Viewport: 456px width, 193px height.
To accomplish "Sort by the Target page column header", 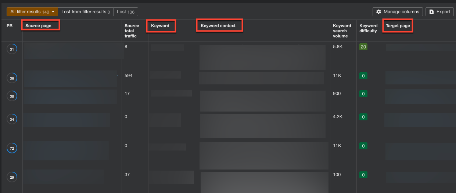I will pyautogui.click(x=398, y=26).
